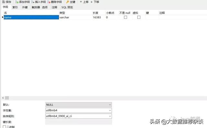This screenshot has height=128, width=207.
Task: Open the Foreign Keys (外键) tab
Action: tap(25, 7)
